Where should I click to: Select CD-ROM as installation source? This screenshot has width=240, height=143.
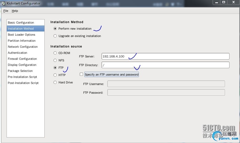pyautogui.click(x=55, y=53)
